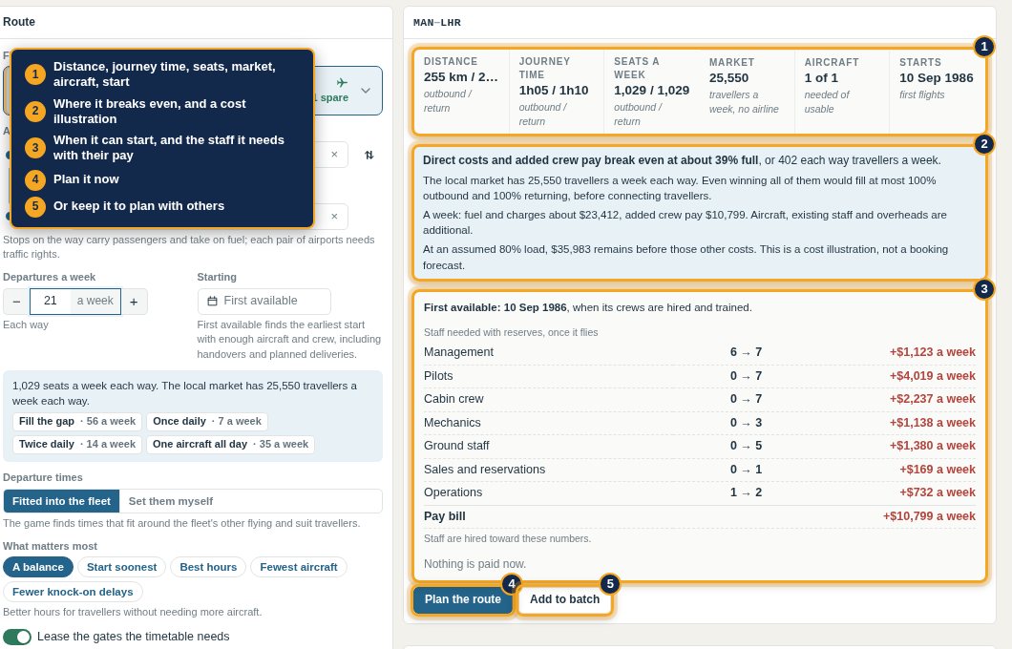Click the calendar icon in Starting
This screenshot has width=1012, height=649.
click(212, 302)
